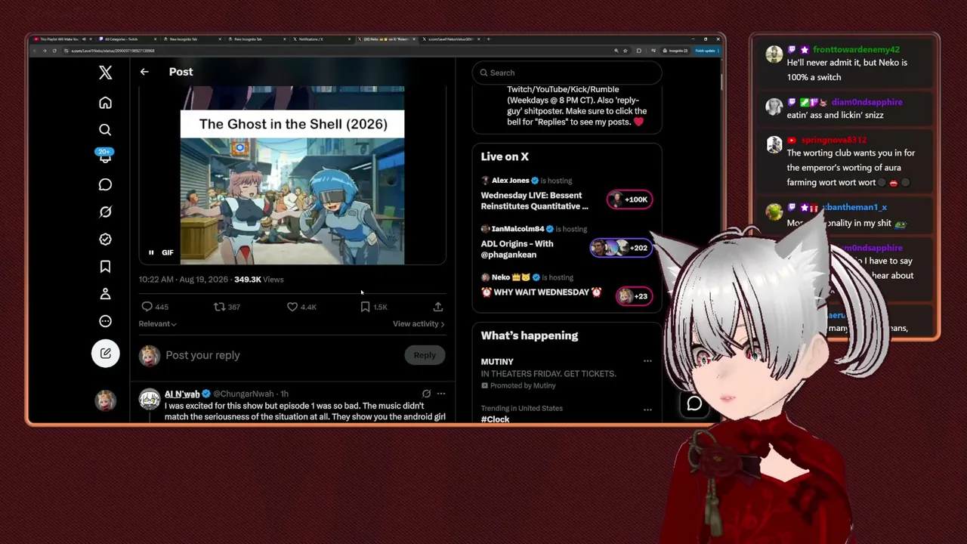967x544 pixels.
Task: Open WHY WAIT WEDNESDAY broadcast title
Action: [541, 292]
